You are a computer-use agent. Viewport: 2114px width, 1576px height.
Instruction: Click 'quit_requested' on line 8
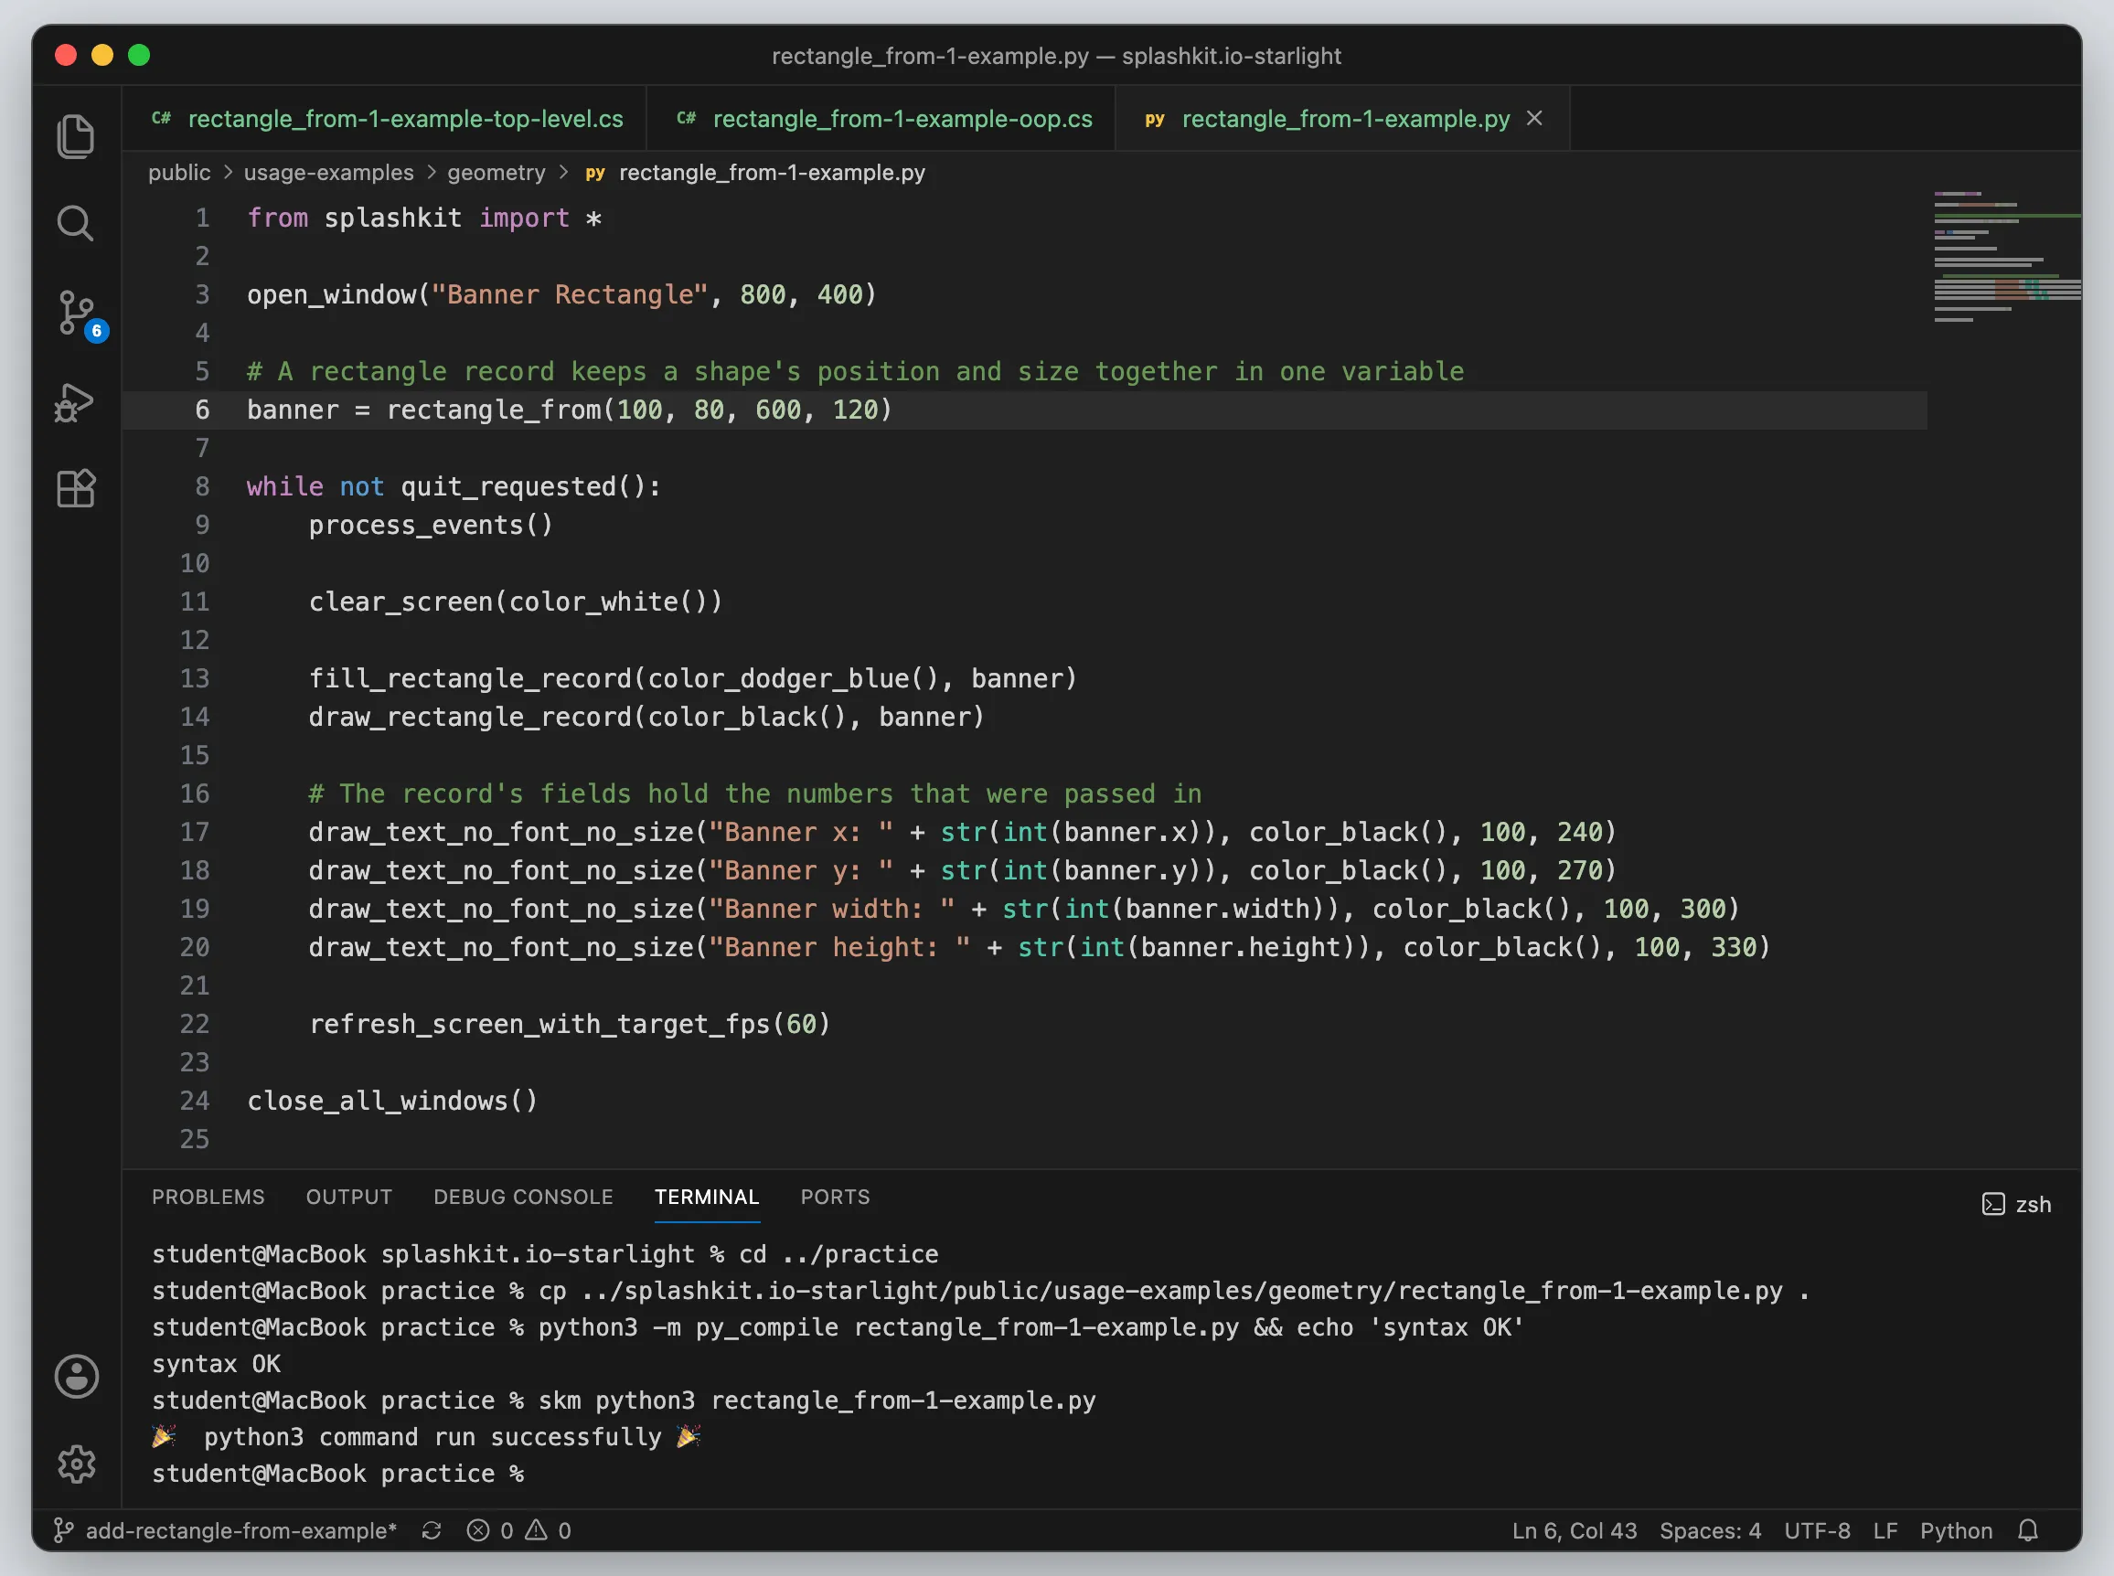pyautogui.click(x=508, y=486)
